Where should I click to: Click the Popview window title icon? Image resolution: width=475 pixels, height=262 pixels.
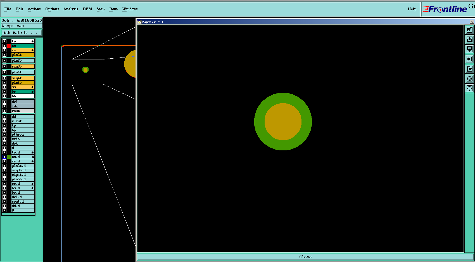click(x=139, y=22)
